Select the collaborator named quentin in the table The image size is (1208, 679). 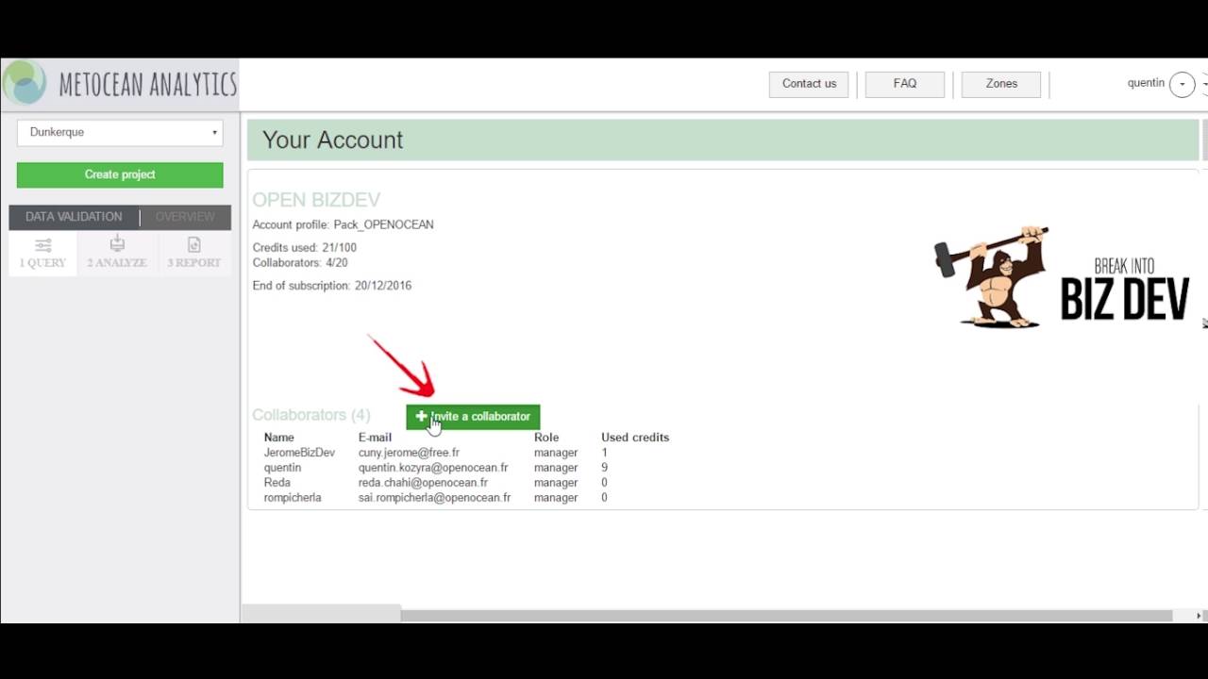click(x=282, y=468)
